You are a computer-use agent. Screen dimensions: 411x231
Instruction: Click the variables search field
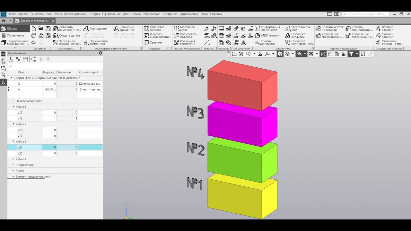click(55, 66)
